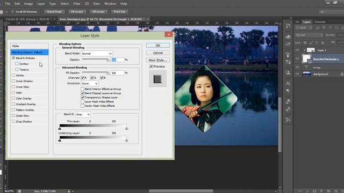The width and height of the screenshot is (344, 193).
Task: Click the Fill Opacity value field
Action: pos(117,73)
